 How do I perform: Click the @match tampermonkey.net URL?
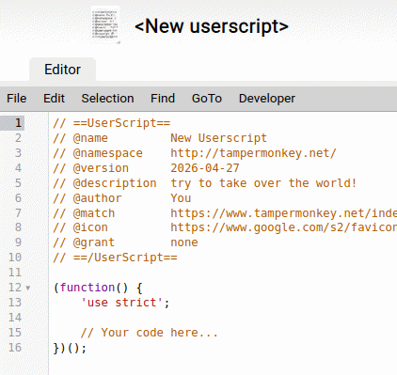[x=283, y=213]
